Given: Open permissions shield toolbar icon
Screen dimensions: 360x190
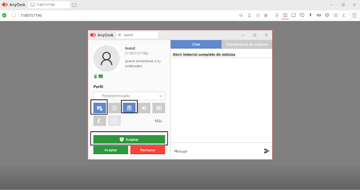Looking at the screenshot, I should point(327,15).
